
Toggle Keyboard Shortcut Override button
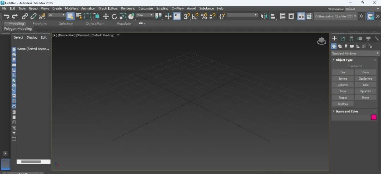tap(177, 17)
